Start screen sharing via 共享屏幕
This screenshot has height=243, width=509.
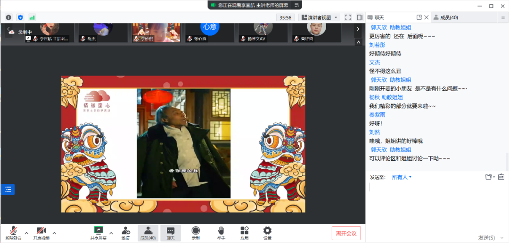click(x=99, y=233)
